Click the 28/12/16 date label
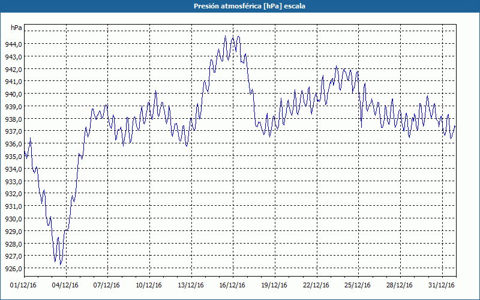The width and height of the screenshot is (480, 300). (400, 286)
